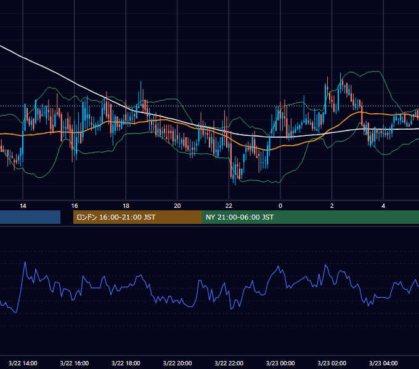Click the 3/22 16:00 date label

tap(75, 363)
